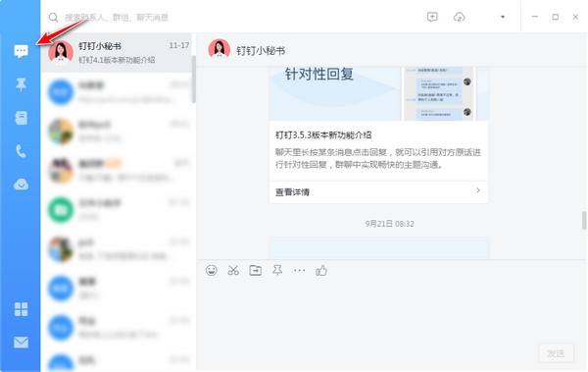Expand details with the chevron arrow
Image resolution: width=588 pixels, height=372 pixels.
click(x=478, y=190)
